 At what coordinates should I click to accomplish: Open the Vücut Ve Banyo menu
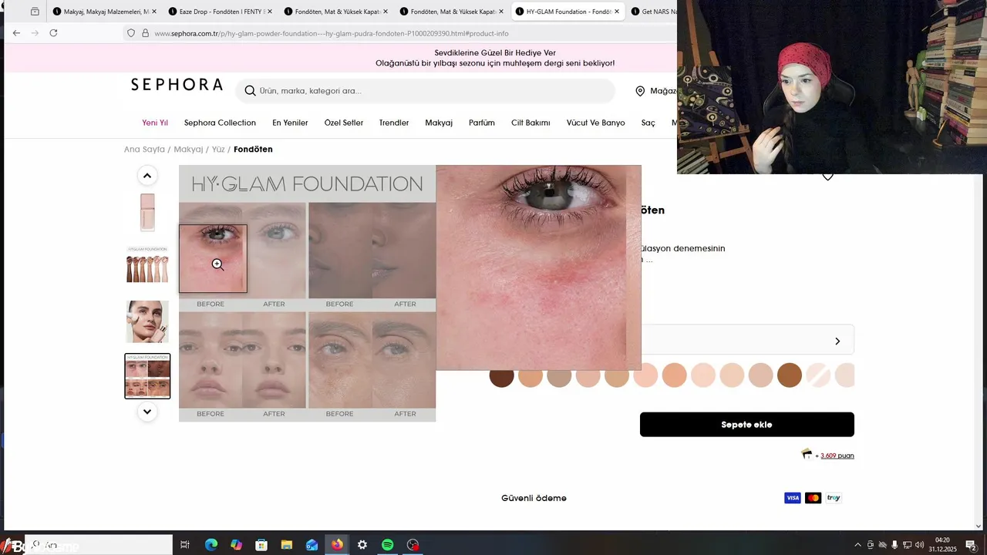click(596, 123)
